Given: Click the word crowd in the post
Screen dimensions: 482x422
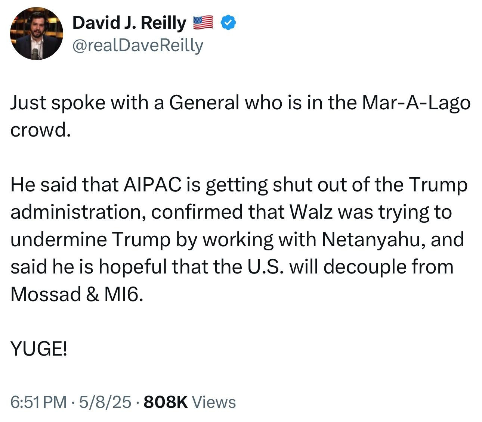Looking at the screenshot, I should (39, 129).
